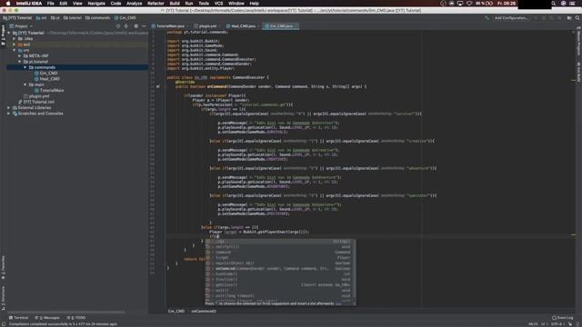Toggle the Structure tool window side tab

(3, 298)
